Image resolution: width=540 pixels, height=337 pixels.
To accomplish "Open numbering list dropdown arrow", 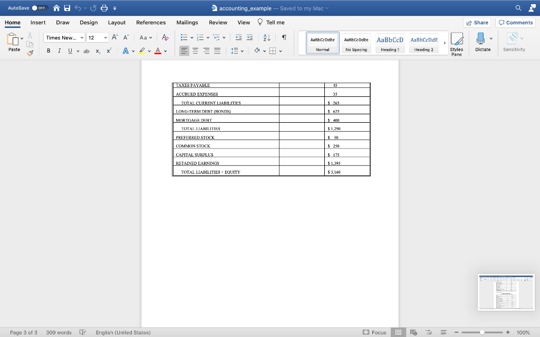I will click(208, 37).
